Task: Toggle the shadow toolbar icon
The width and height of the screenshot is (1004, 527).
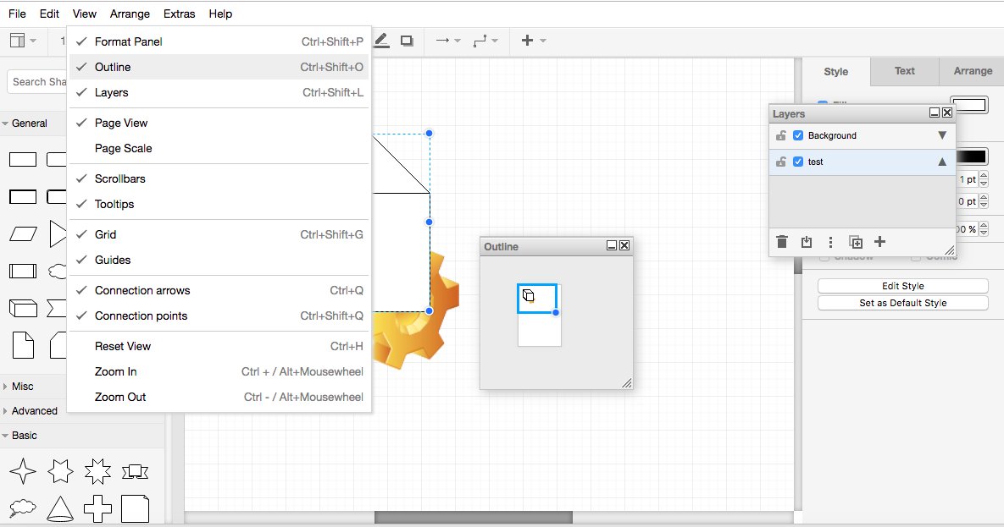Action: [x=407, y=41]
